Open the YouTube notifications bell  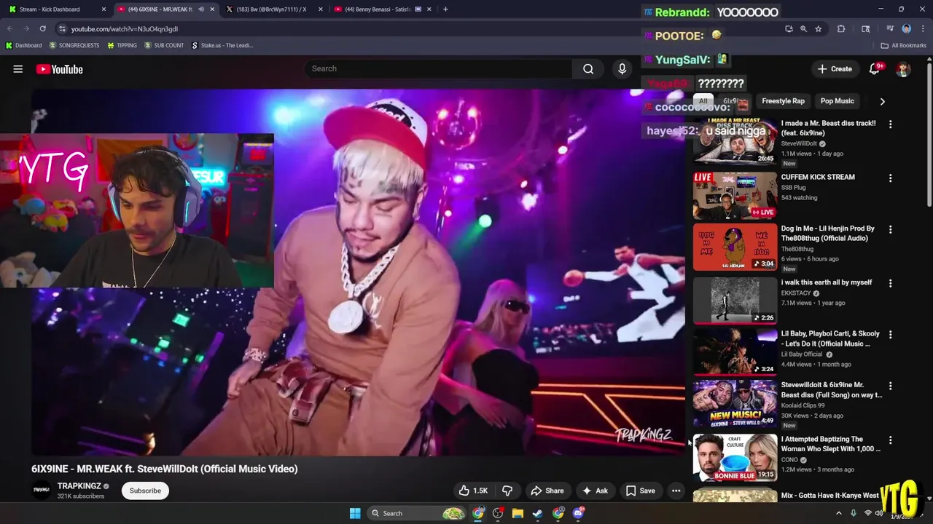pyautogui.click(x=875, y=69)
